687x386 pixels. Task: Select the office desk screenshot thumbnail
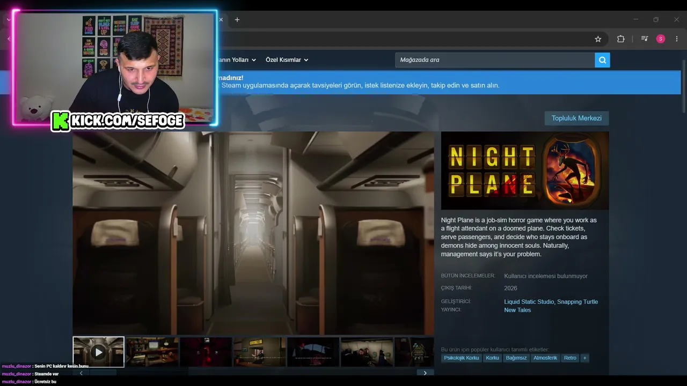coord(152,352)
